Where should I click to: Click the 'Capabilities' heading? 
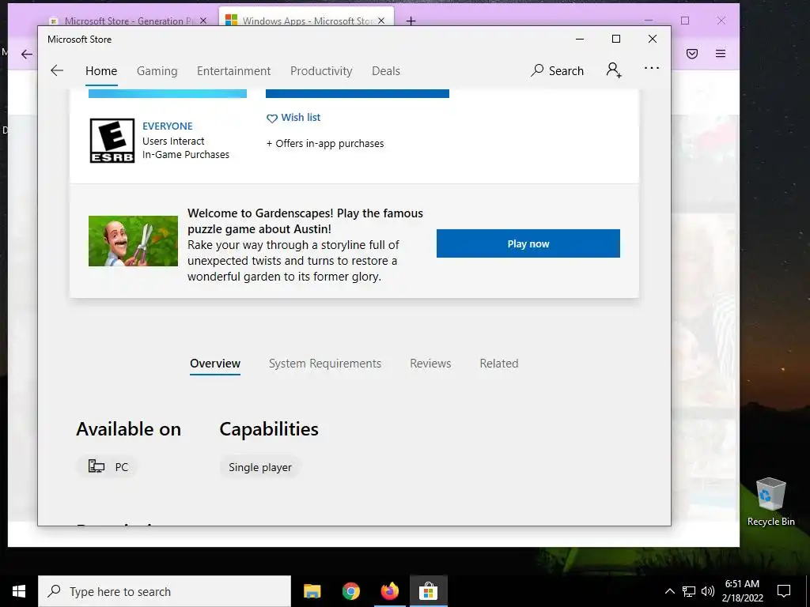[269, 429]
